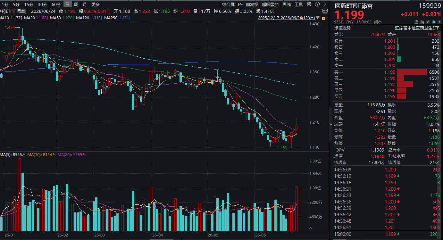The width and height of the screenshot is (443, 240).
Task: Click the 买一 bid volume bar
Action: (x=412, y=72)
